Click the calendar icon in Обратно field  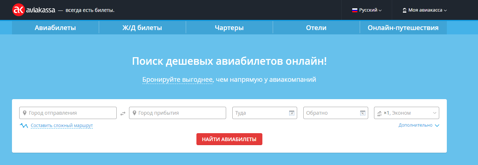tap(363, 113)
